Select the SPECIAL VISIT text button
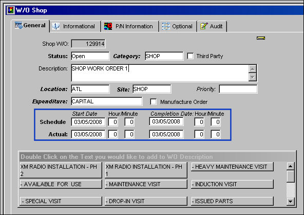Image resolution: width=304 pixels, height=215 pixels. point(61,201)
